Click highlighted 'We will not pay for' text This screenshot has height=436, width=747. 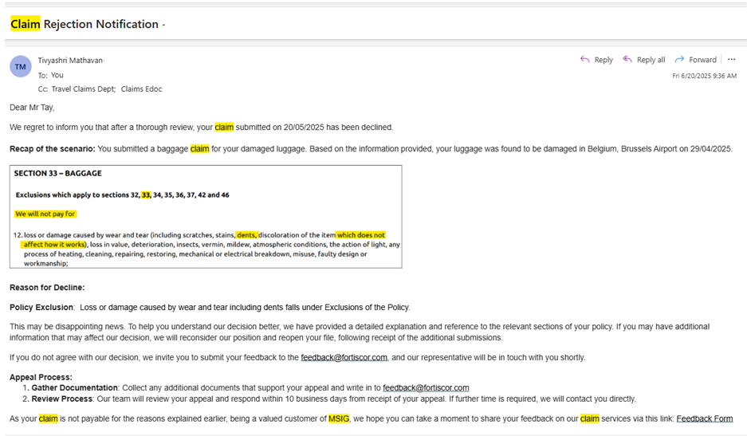[x=45, y=214]
